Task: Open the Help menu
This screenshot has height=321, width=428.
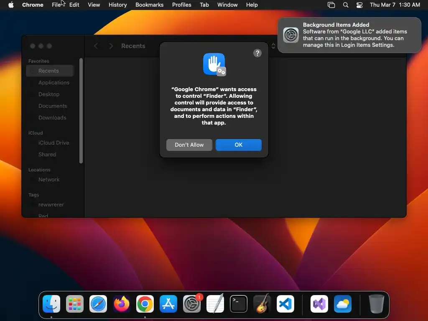Action: tap(252, 5)
